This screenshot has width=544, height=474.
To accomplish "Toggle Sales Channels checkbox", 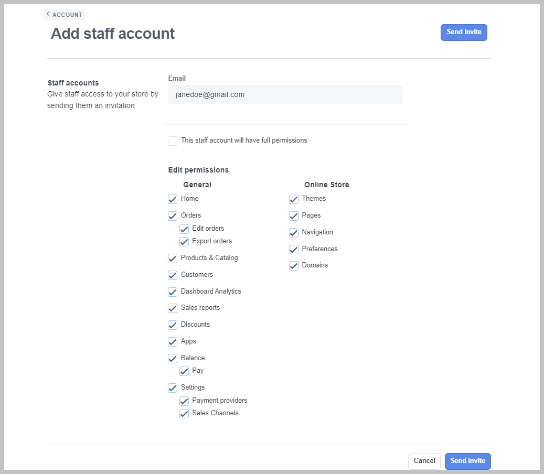I will point(184,413).
